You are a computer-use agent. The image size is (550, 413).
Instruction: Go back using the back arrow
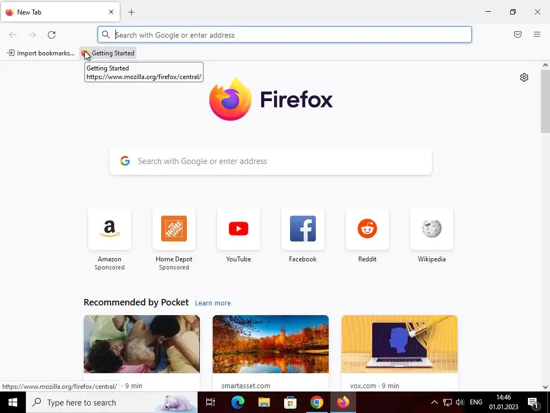[13, 35]
